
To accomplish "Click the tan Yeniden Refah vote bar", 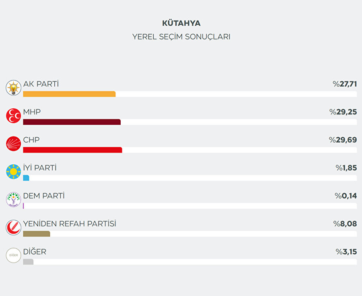I will coord(37,234).
